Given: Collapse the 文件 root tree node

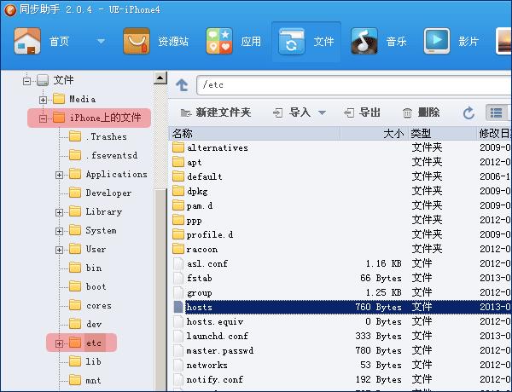Looking at the screenshot, I should pos(26,81).
